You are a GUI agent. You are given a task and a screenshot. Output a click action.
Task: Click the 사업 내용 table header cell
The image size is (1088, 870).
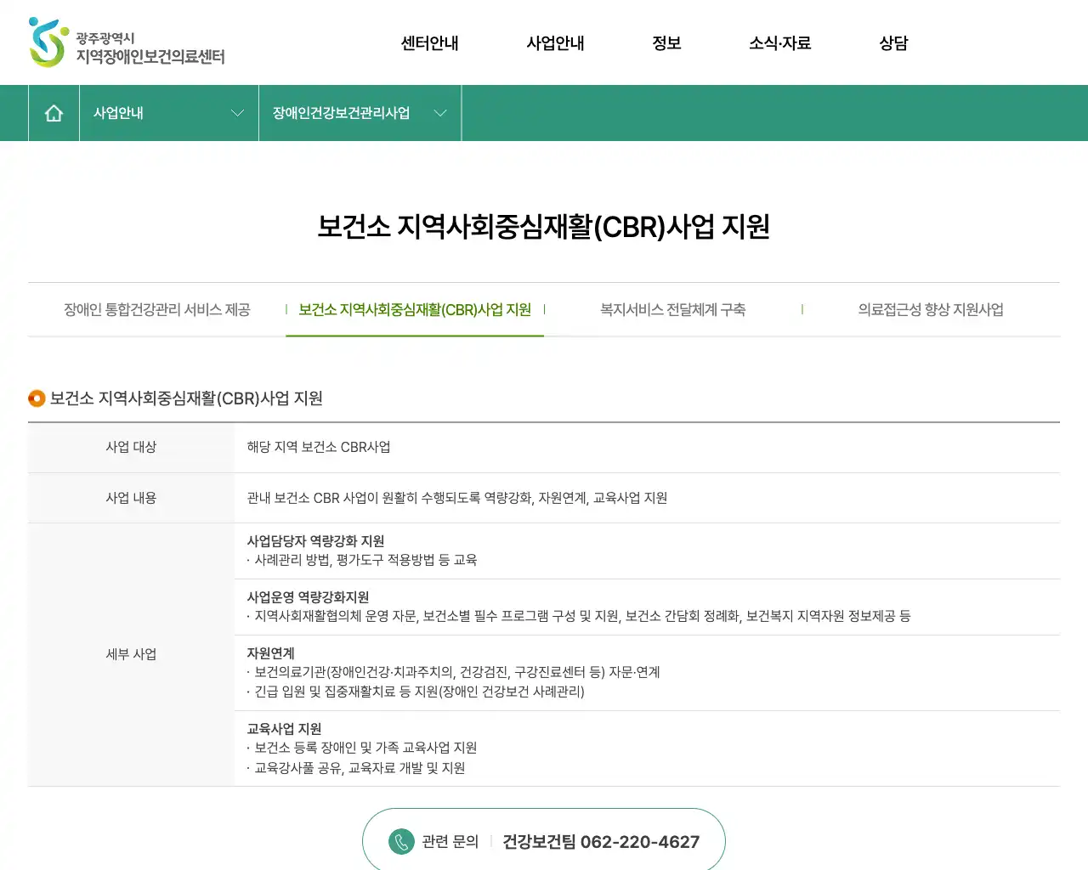pos(131,498)
